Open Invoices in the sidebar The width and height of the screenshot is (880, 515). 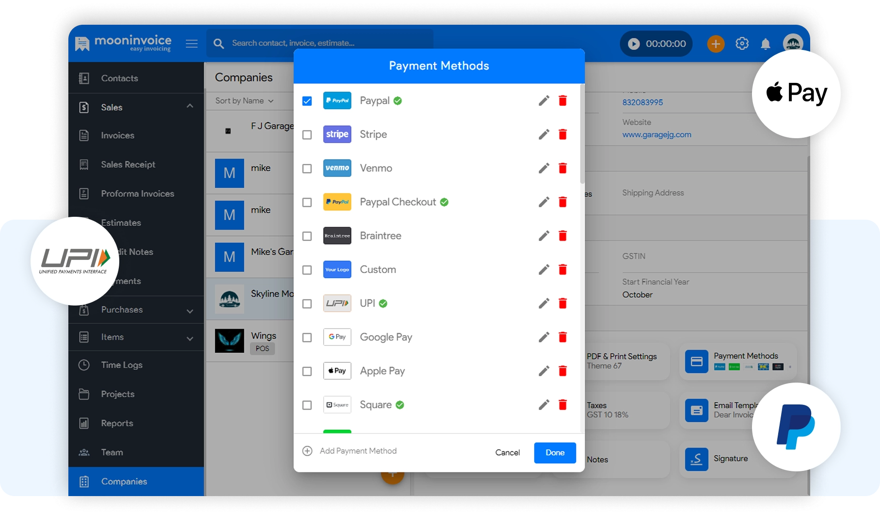(117, 136)
